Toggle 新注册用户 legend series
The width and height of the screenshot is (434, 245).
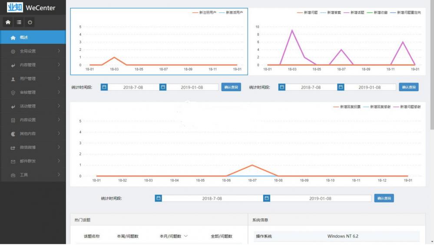(204, 13)
